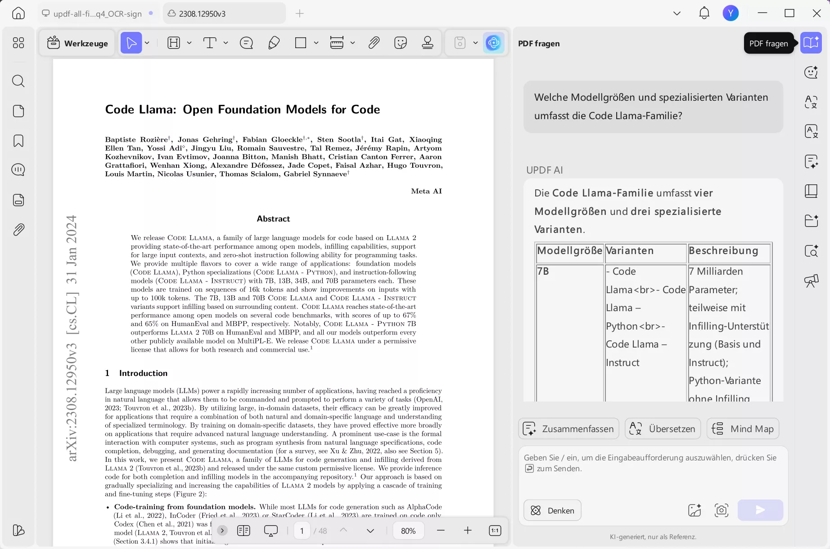Click the save icon in toolbar
Screen dimensions: 830x549
[x=460, y=43]
